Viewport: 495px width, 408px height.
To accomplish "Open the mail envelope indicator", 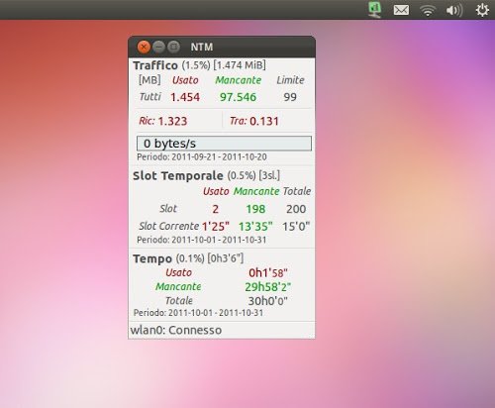I will [x=401, y=10].
